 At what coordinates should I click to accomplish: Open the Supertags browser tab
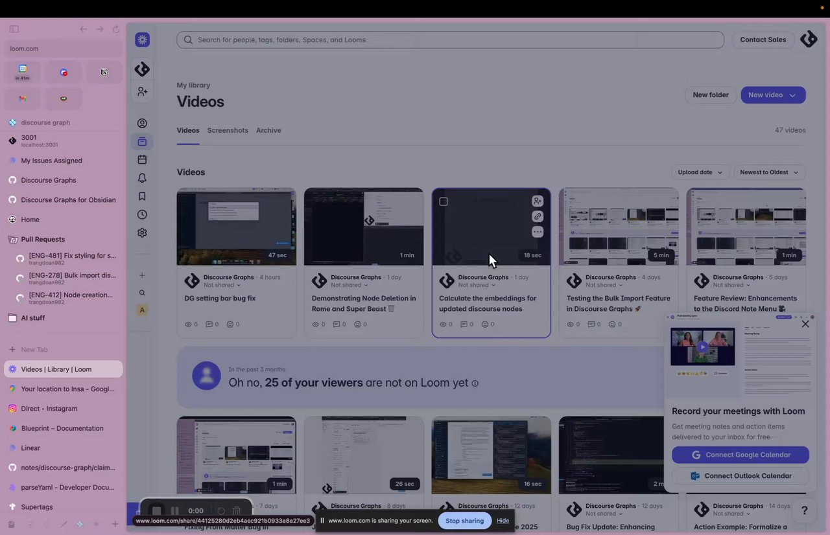click(63, 507)
